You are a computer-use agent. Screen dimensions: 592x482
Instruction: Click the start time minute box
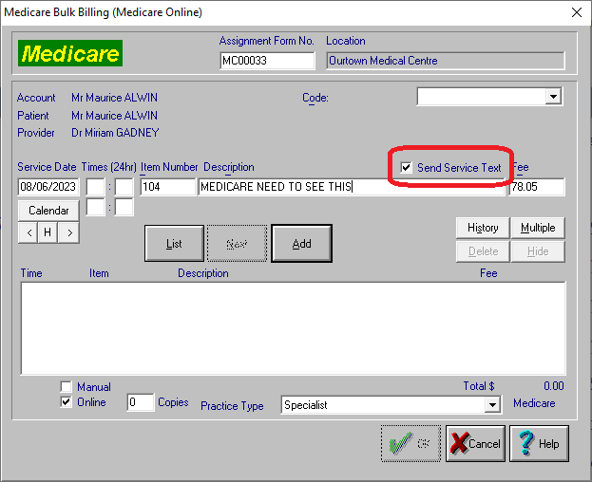[124, 187]
